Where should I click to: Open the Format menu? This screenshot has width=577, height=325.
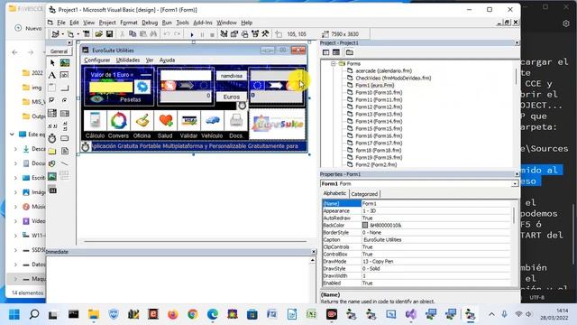coord(129,23)
